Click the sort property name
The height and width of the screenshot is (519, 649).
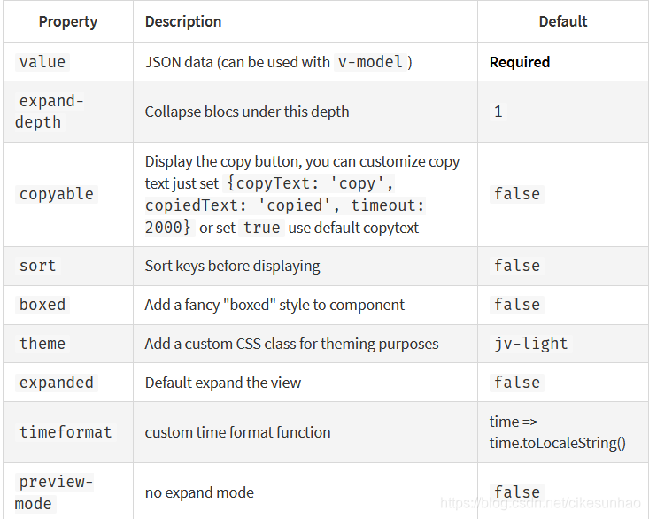[37, 266]
